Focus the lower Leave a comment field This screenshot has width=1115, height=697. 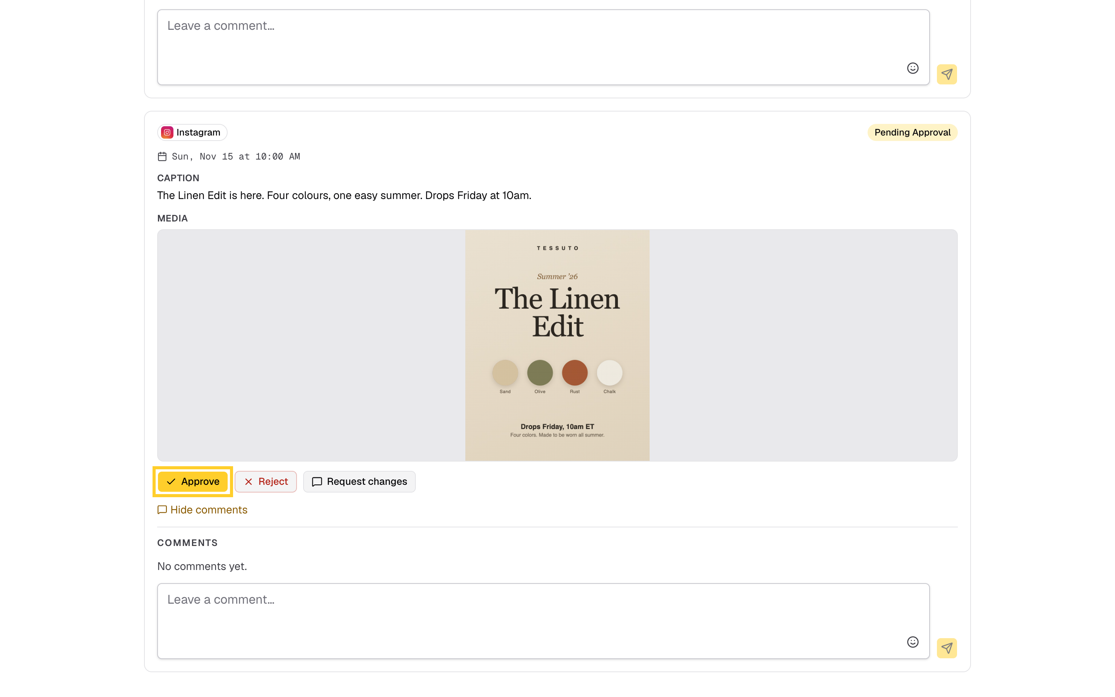click(543, 621)
